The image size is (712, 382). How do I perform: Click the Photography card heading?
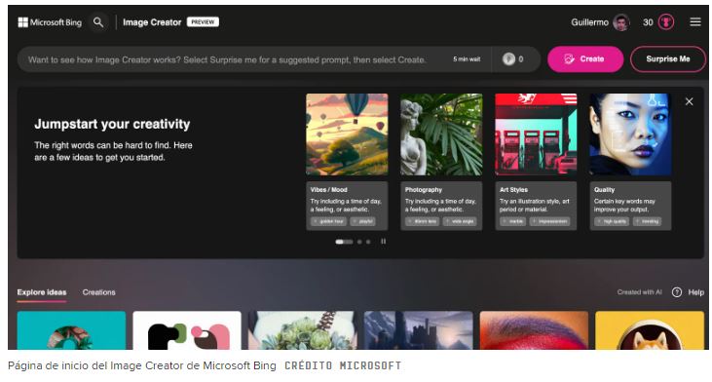423,189
